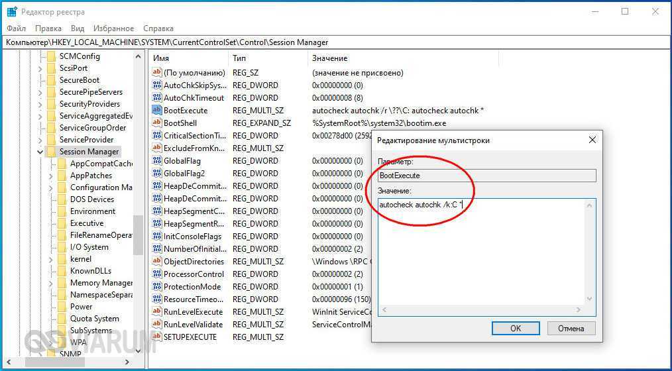Click the DWORD icon beside HeapSegmentC

pos(157,211)
